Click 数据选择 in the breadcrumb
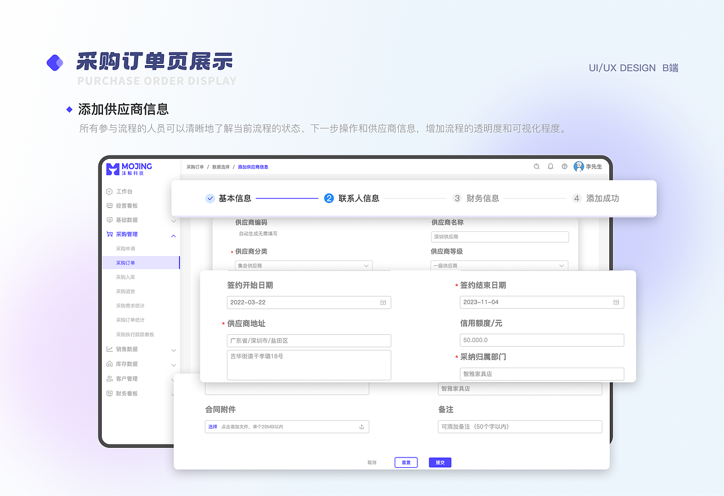 pyautogui.click(x=221, y=167)
